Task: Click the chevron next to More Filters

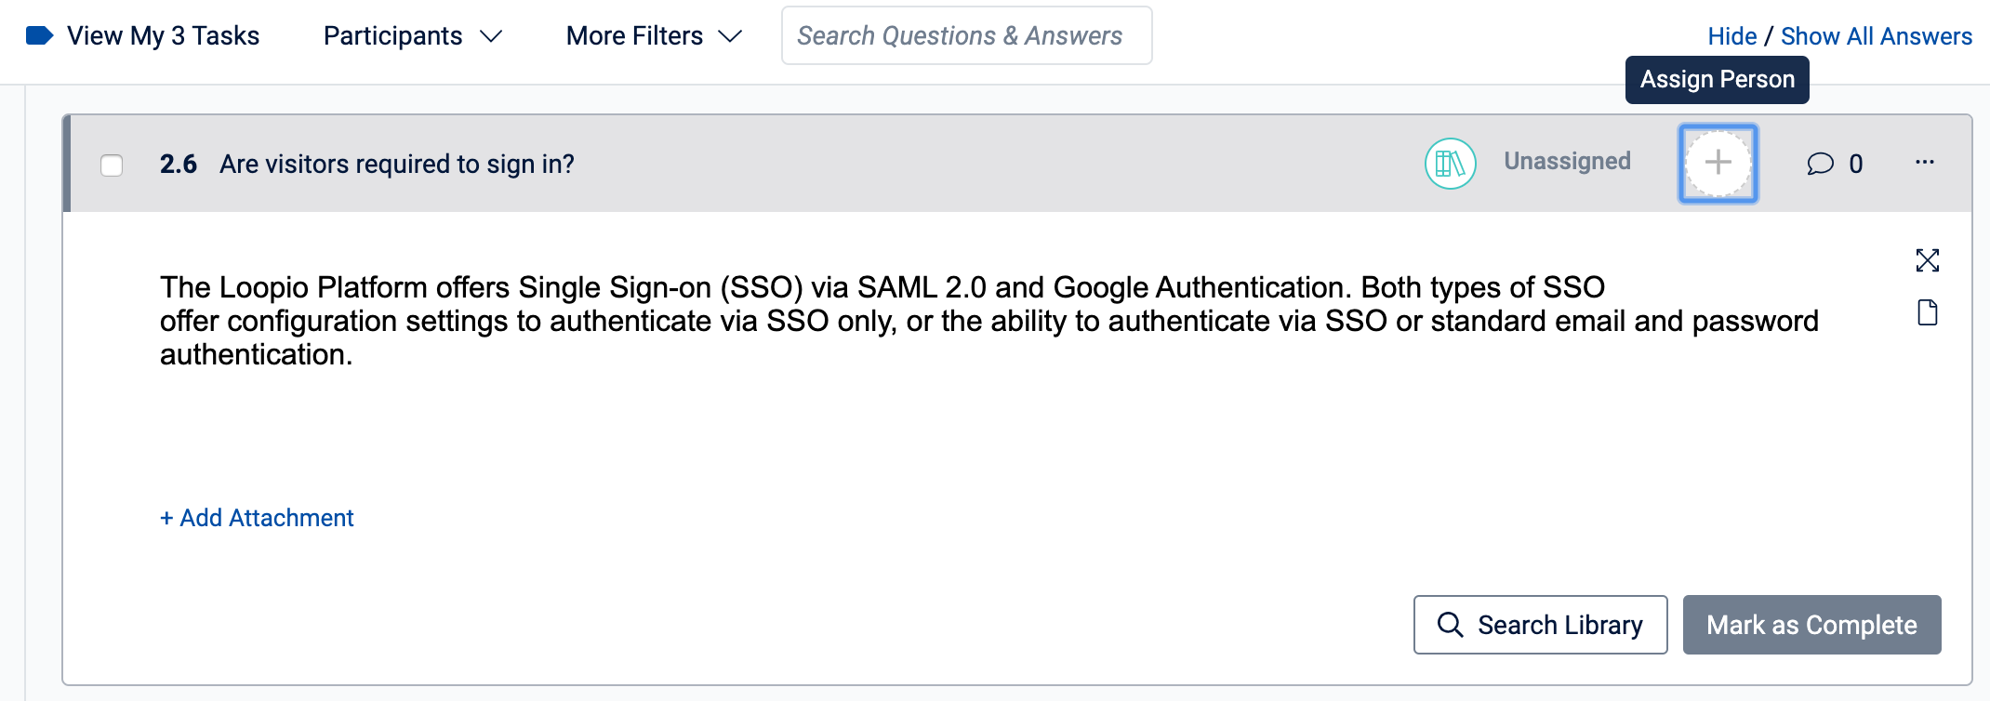Action: click(730, 36)
